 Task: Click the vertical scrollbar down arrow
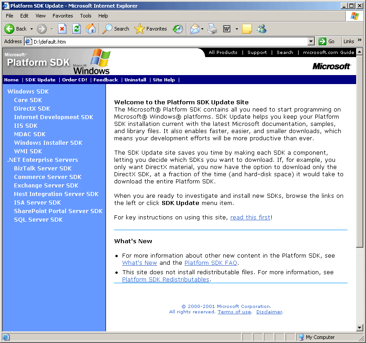(x=360, y=328)
